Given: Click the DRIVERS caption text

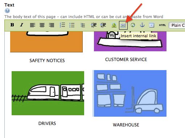Looking at the screenshot, I should (47, 124).
